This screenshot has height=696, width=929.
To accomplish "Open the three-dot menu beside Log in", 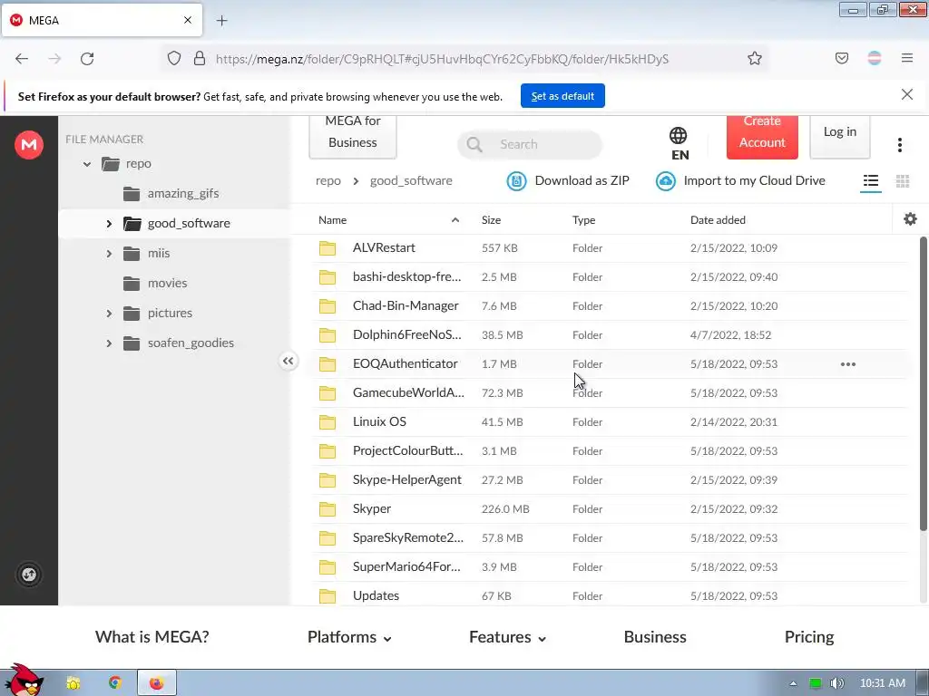I will tap(899, 145).
